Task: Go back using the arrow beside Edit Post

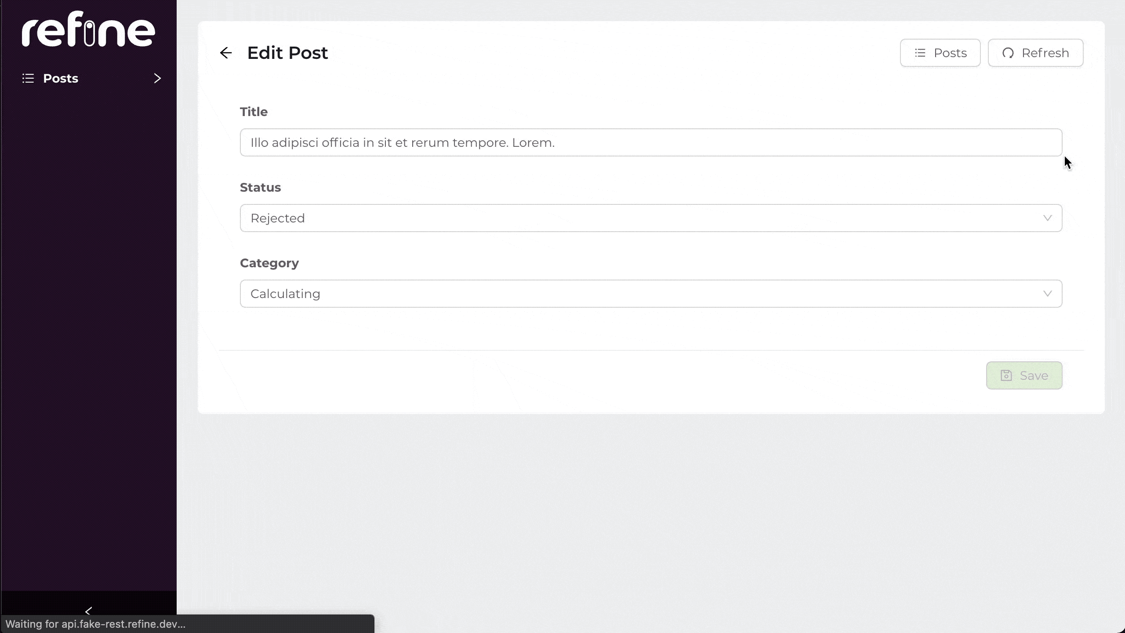Action: pyautogui.click(x=226, y=53)
